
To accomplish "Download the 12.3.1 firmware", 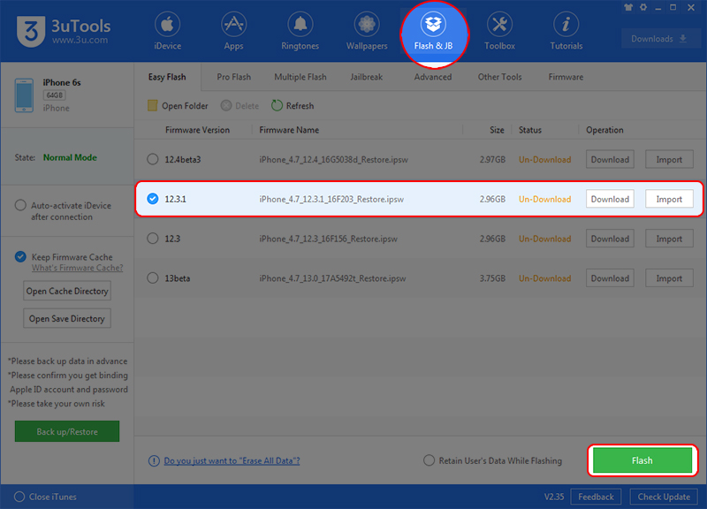I will (x=610, y=199).
